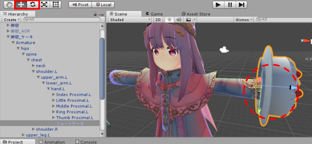Click the Local orientation button

(103, 5)
